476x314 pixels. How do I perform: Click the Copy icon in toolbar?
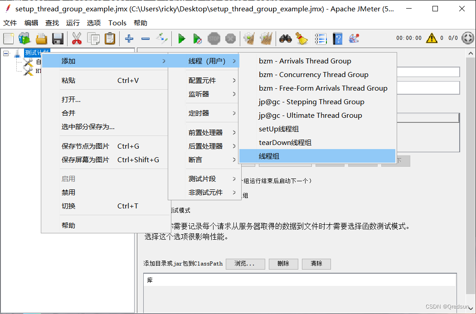coord(93,39)
